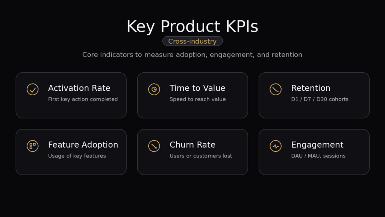This screenshot has width=385, height=217.
Task: Click the Churn Rate heading
Action: pos(192,145)
